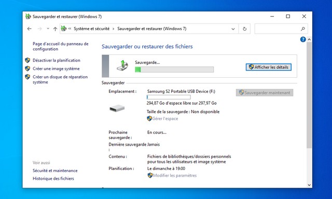332x199 pixels.
Task: Click the breadcrumb separator arrow after Système et sécurité
Action: coord(113,29)
